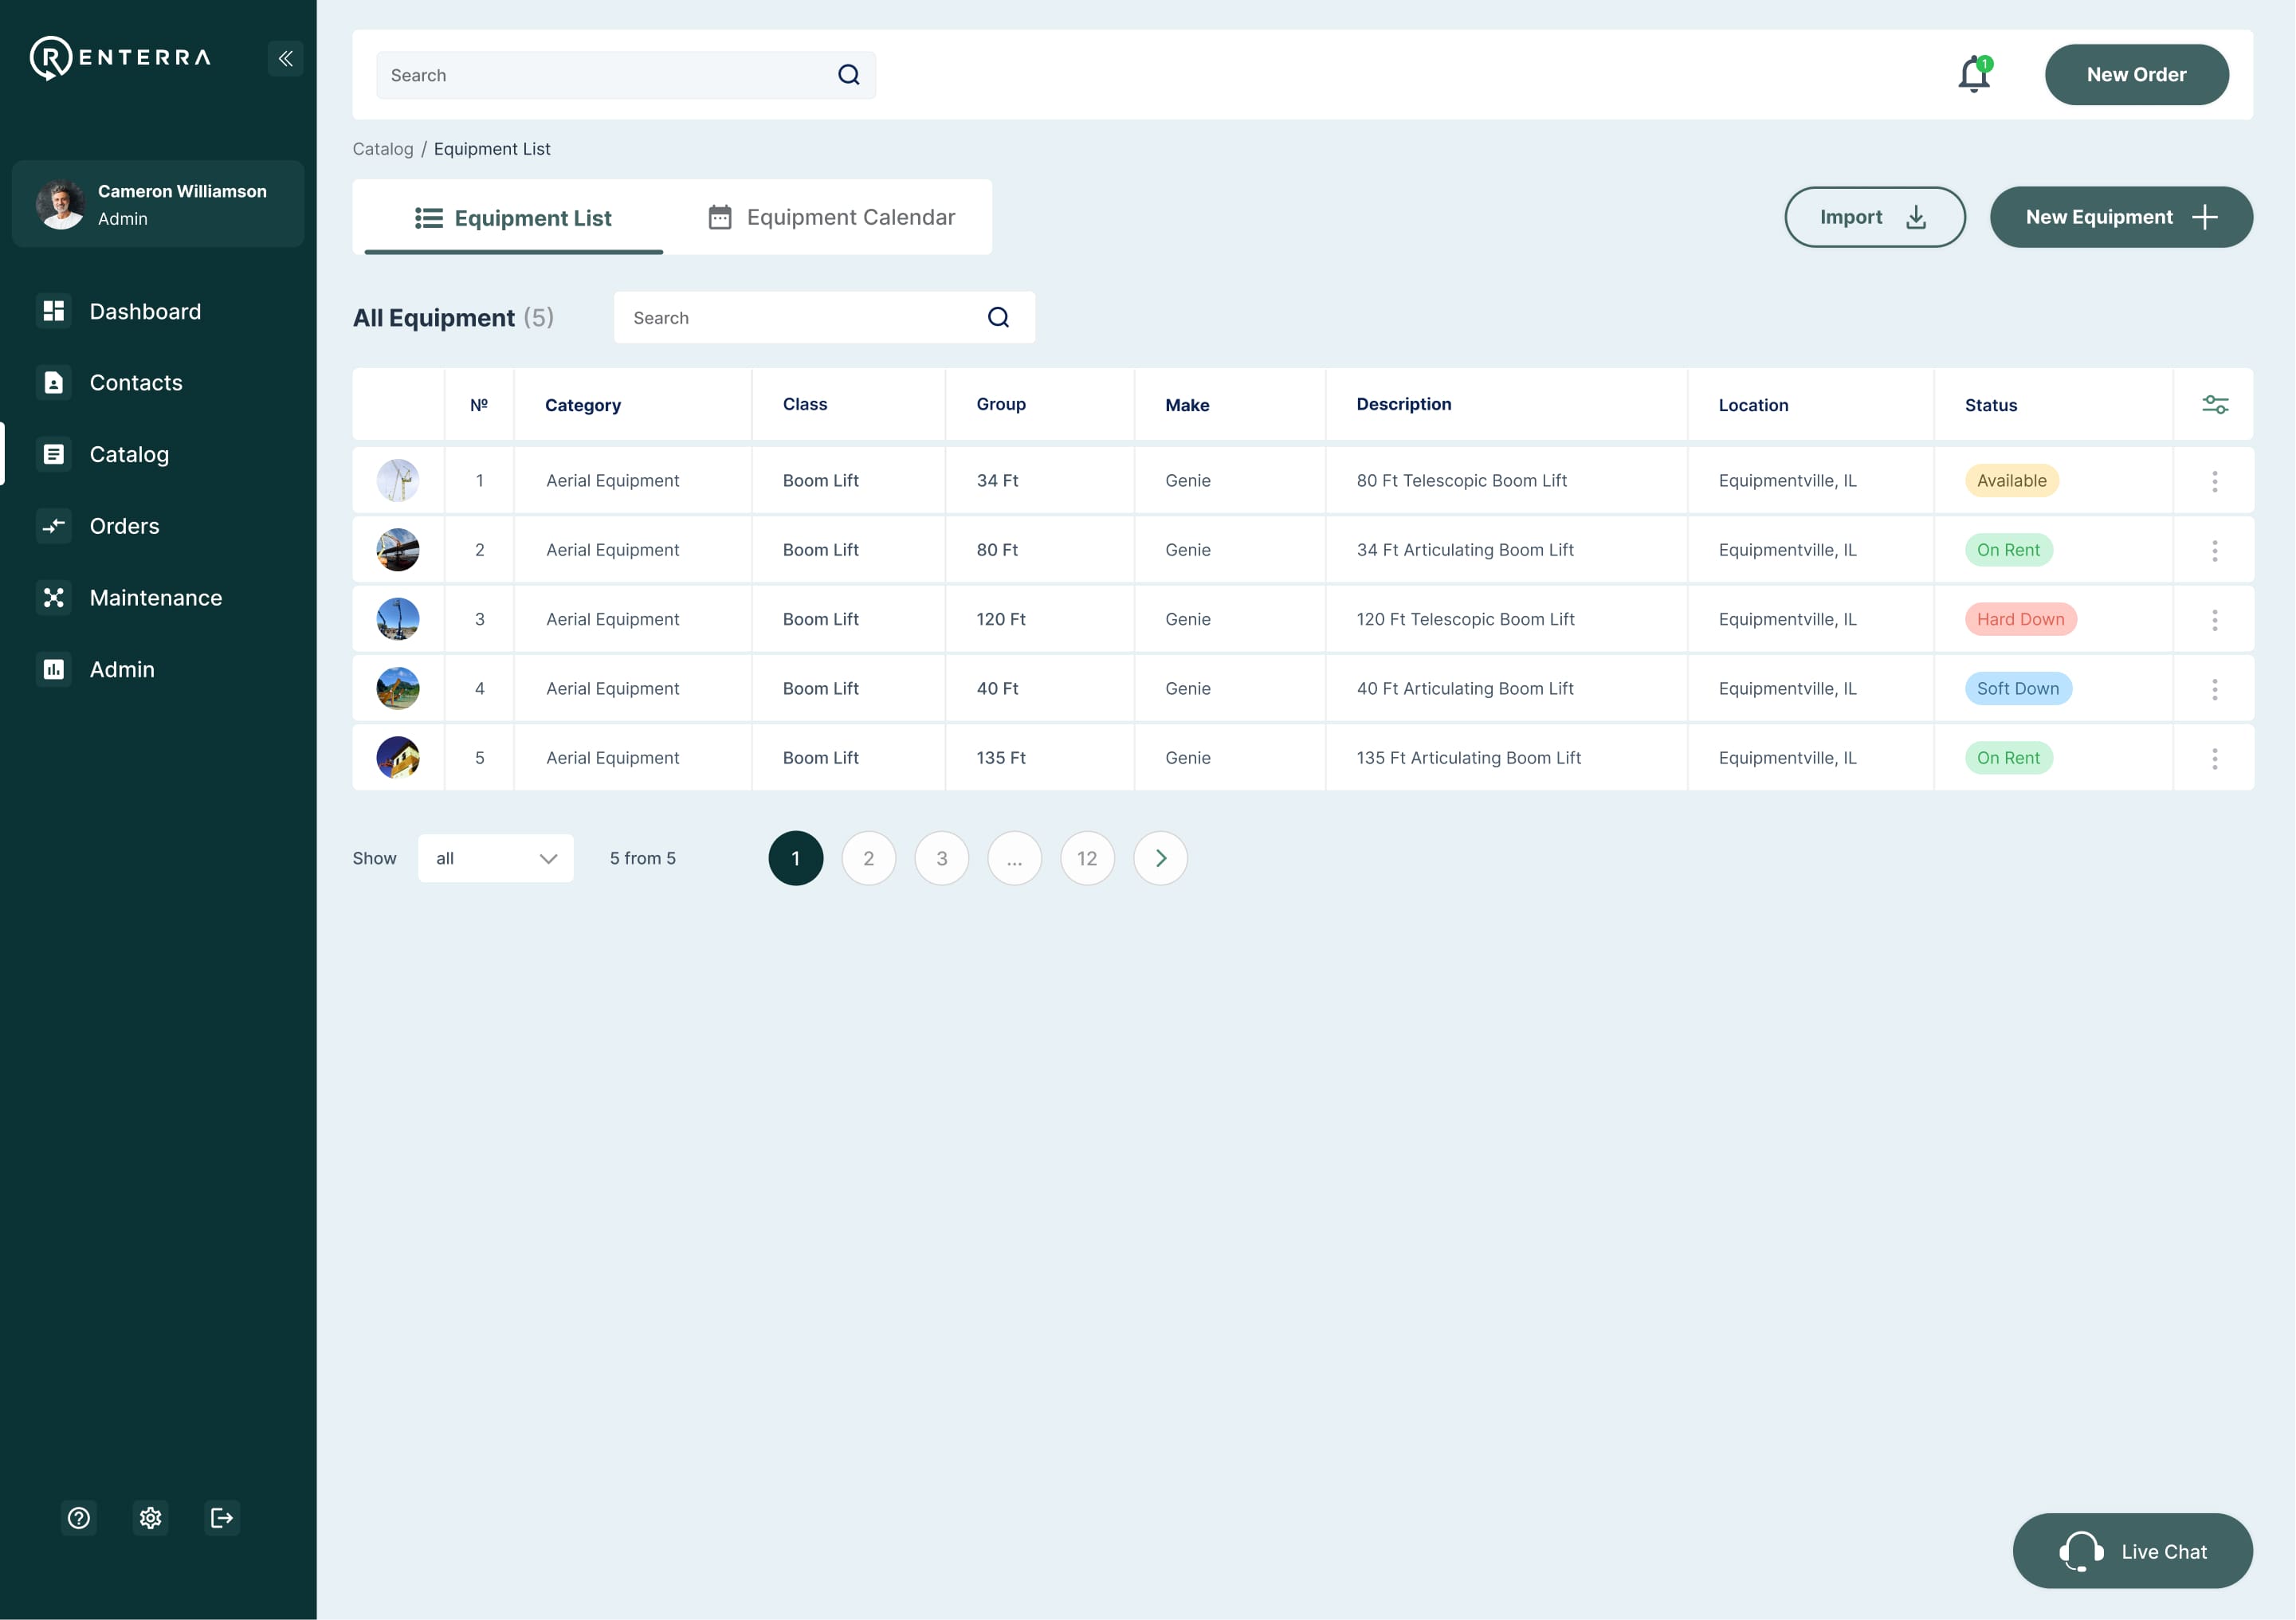Click the Available status badge
Image resolution: width=2296 pixels, height=1620 pixels.
click(x=2011, y=481)
